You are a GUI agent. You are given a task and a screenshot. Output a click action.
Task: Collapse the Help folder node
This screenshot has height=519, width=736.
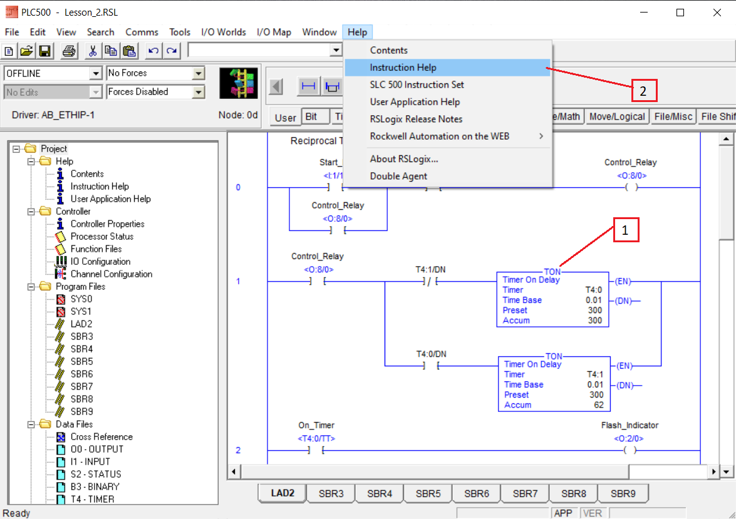[x=31, y=162]
